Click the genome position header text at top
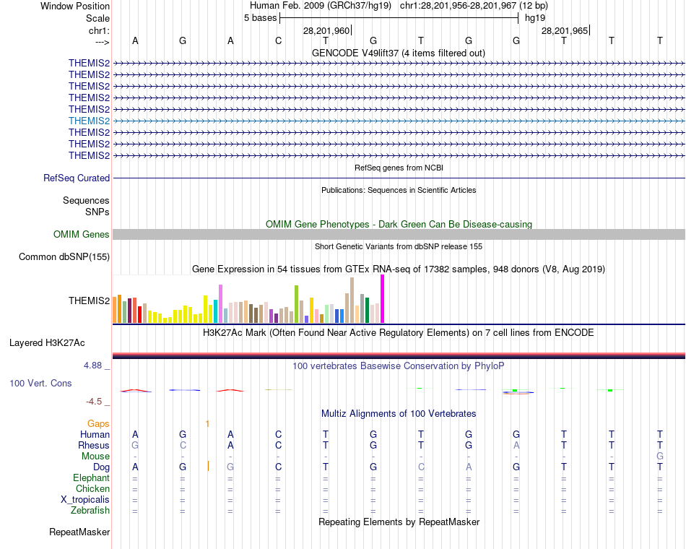686x549 pixels. (399, 6)
